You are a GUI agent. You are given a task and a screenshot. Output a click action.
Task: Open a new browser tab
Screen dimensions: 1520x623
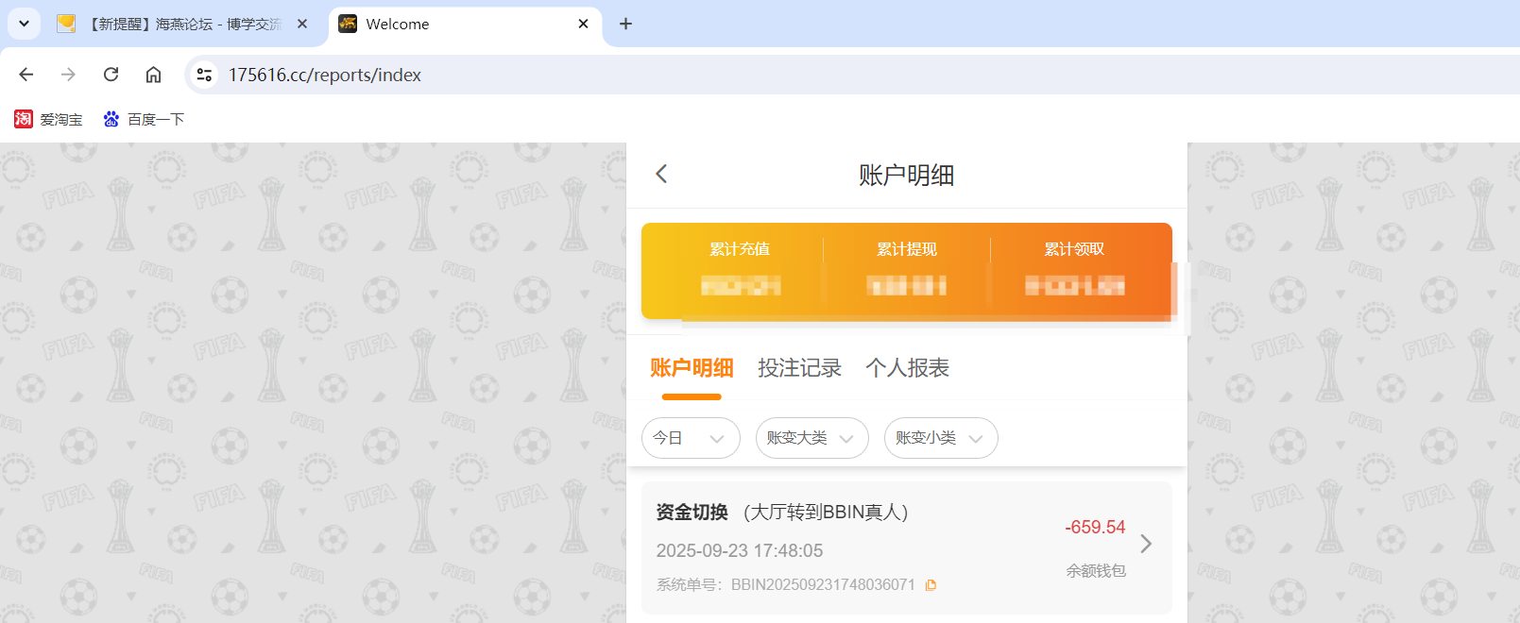[x=625, y=24]
